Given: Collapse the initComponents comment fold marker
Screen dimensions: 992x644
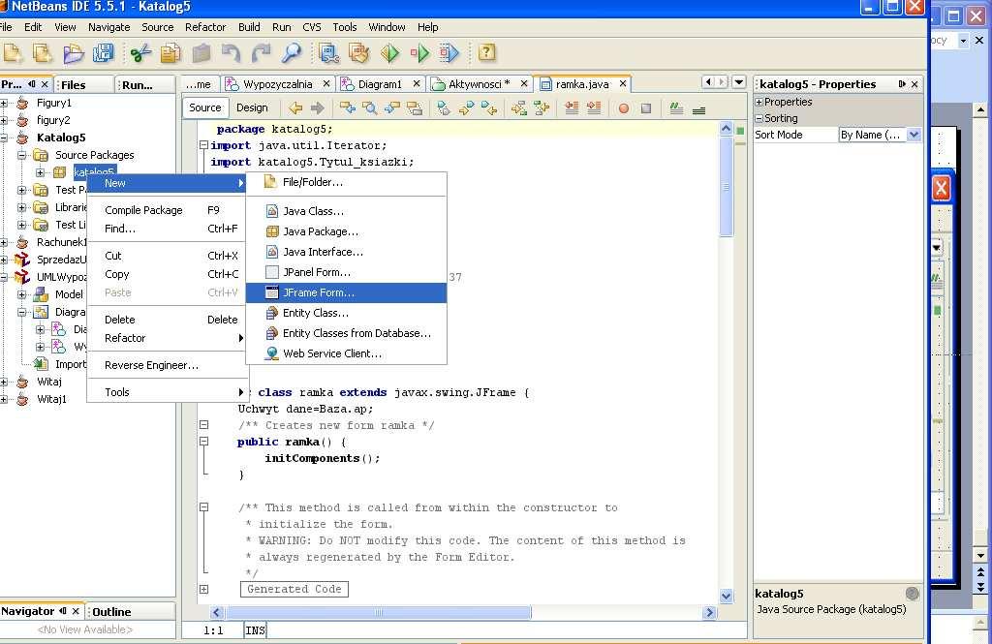Looking at the screenshot, I should (x=203, y=506).
